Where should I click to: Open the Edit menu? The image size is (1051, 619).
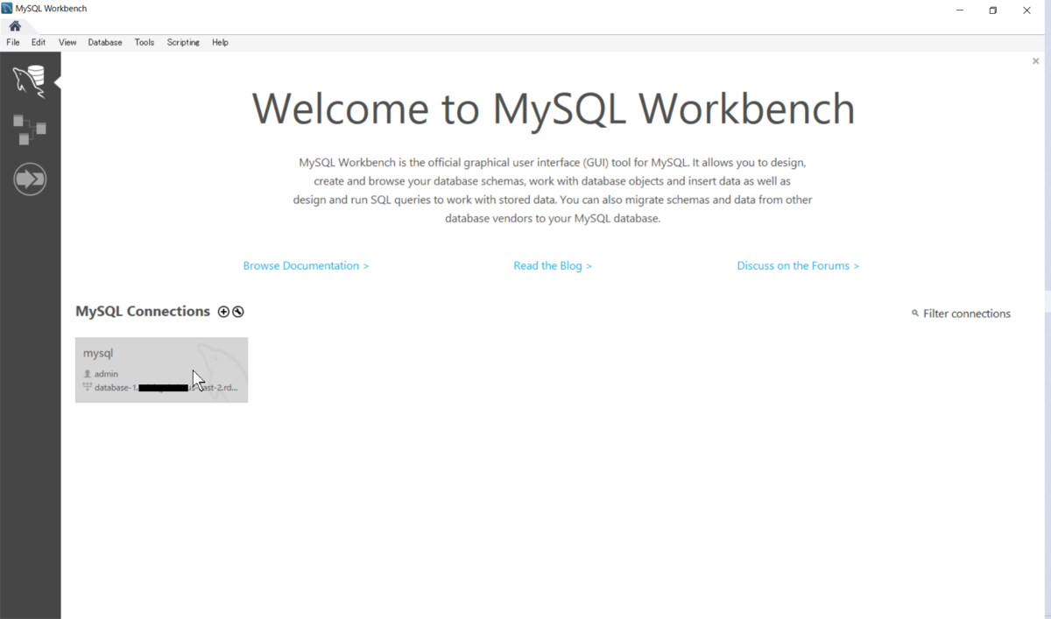(39, 42)
